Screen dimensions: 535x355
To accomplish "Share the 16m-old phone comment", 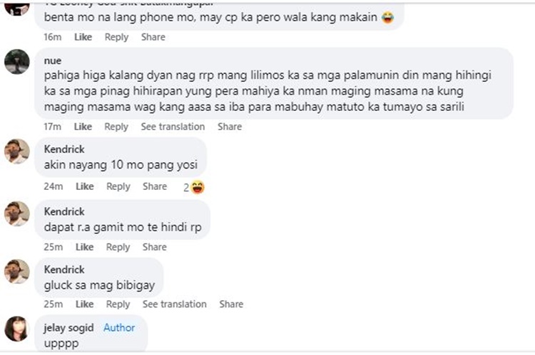I will coord(153,37).
